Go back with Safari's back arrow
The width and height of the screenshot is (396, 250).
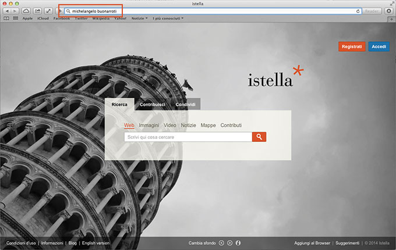7,11
